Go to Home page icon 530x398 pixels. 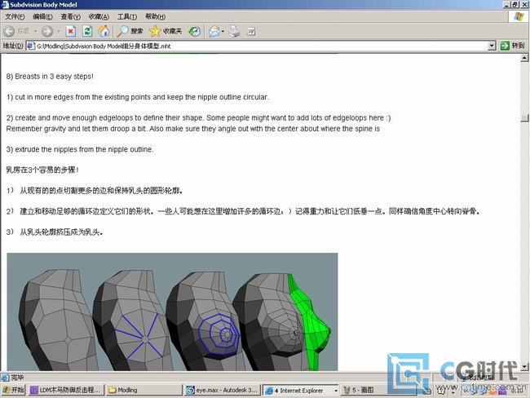click(x=104, y=31)
